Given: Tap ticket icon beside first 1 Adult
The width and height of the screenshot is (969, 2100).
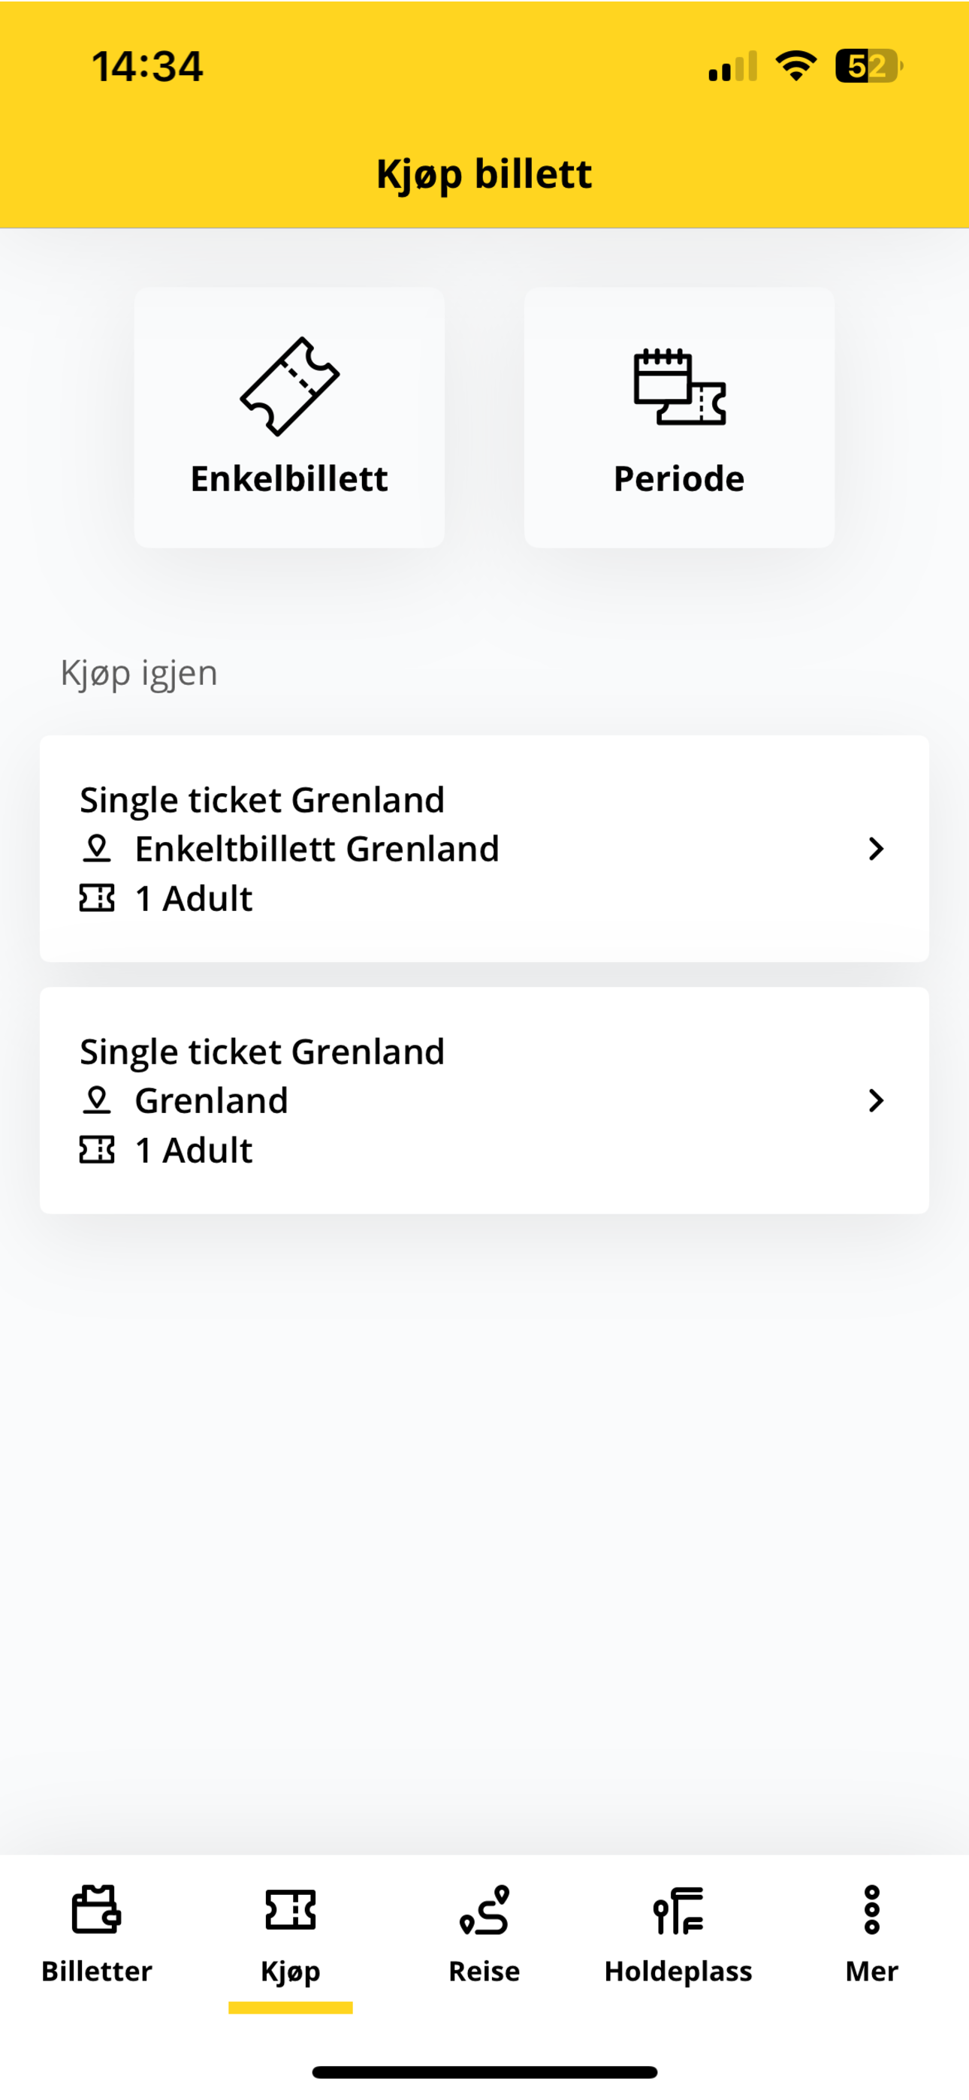Looking at the screenshot, I should click(96, 898).
